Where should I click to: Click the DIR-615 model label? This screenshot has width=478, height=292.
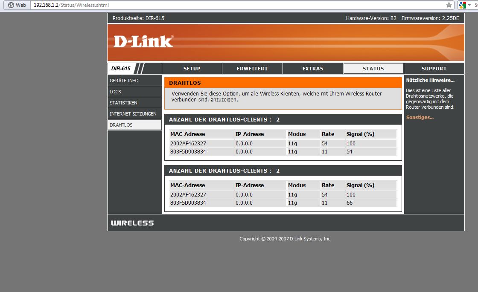121,69
